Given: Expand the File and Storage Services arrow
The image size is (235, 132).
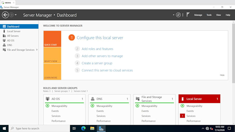Looking at the screenshot, I should 37,50.
